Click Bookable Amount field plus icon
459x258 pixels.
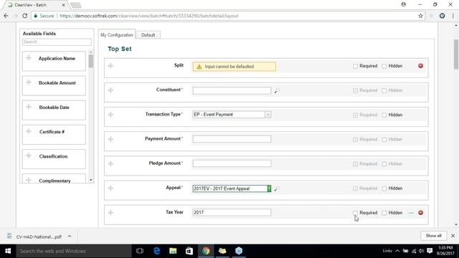pyautogui.click(x=29, y=82)
